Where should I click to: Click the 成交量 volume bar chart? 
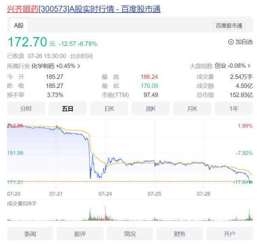(130, 215)
